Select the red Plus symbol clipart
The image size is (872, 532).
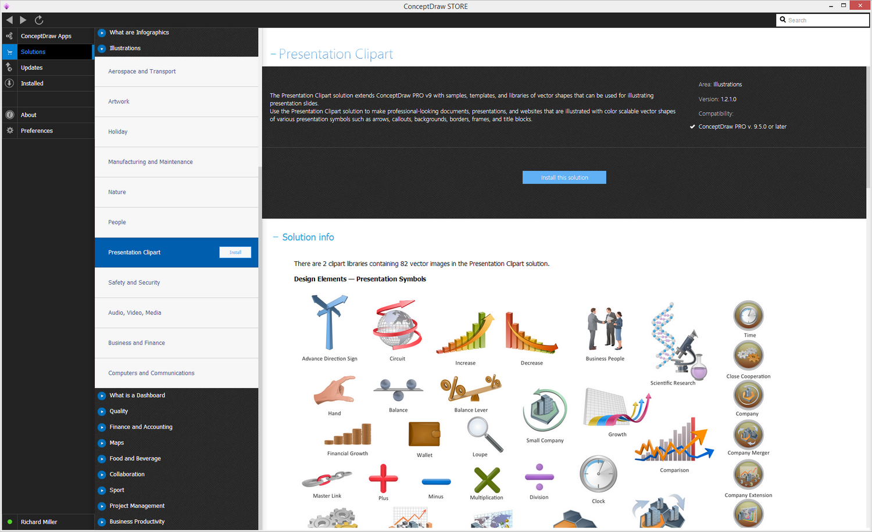(383, 478)
